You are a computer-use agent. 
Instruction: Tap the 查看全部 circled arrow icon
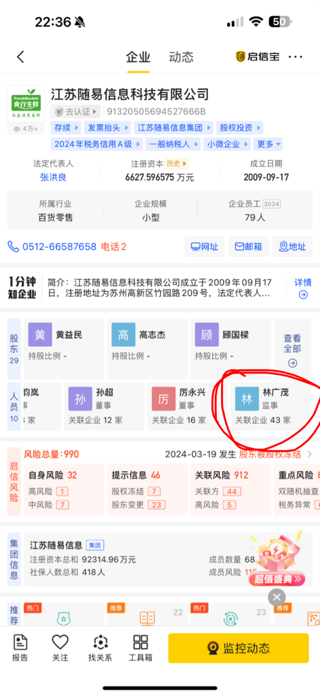[292, 363]
